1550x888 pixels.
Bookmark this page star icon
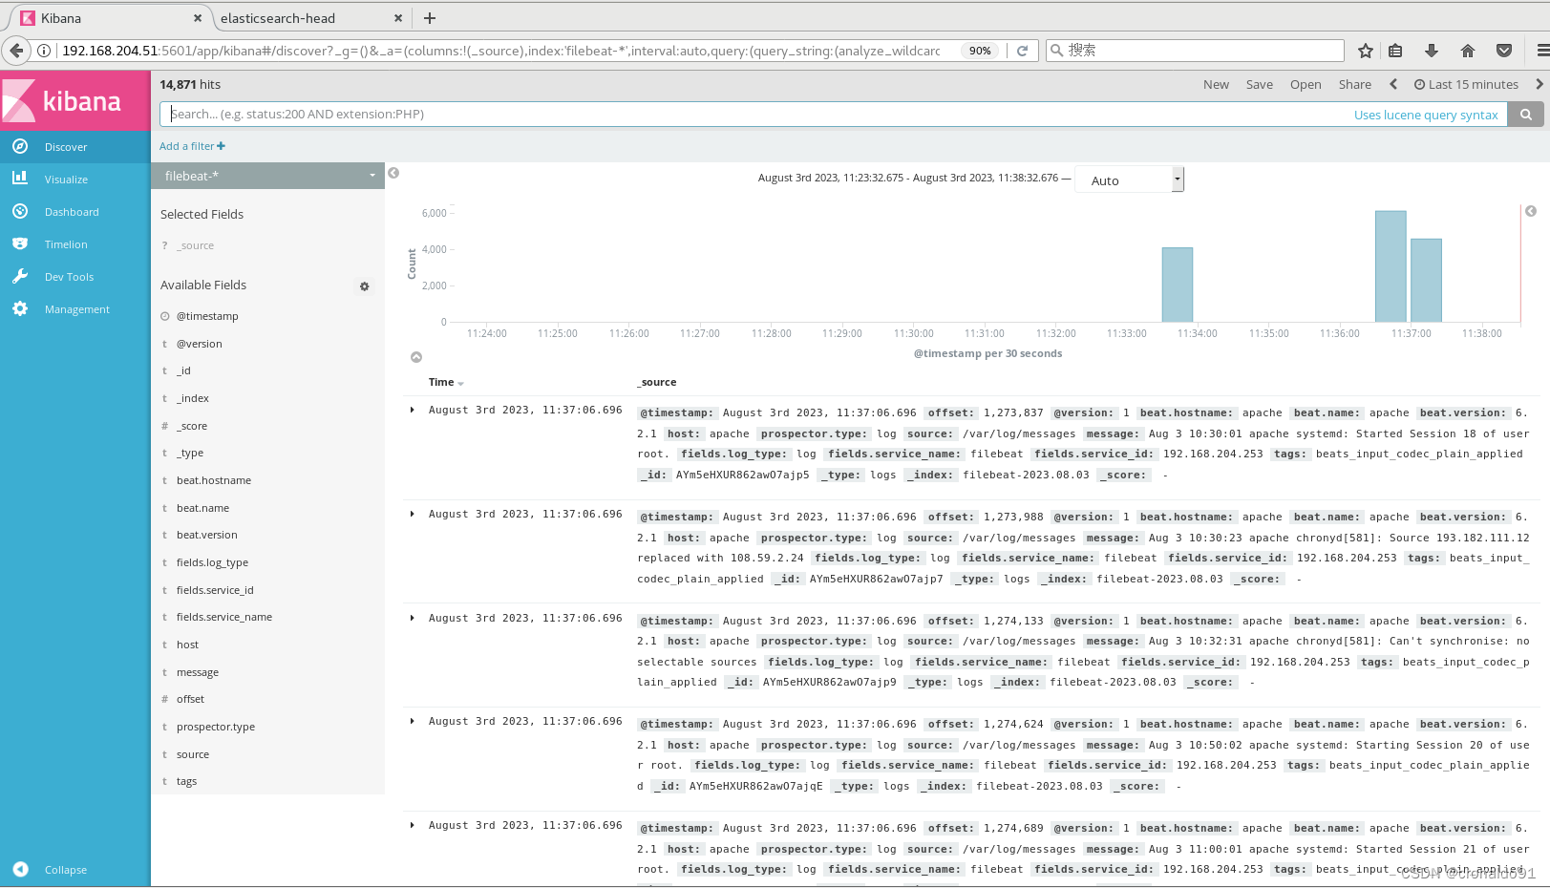(1366, 51)
